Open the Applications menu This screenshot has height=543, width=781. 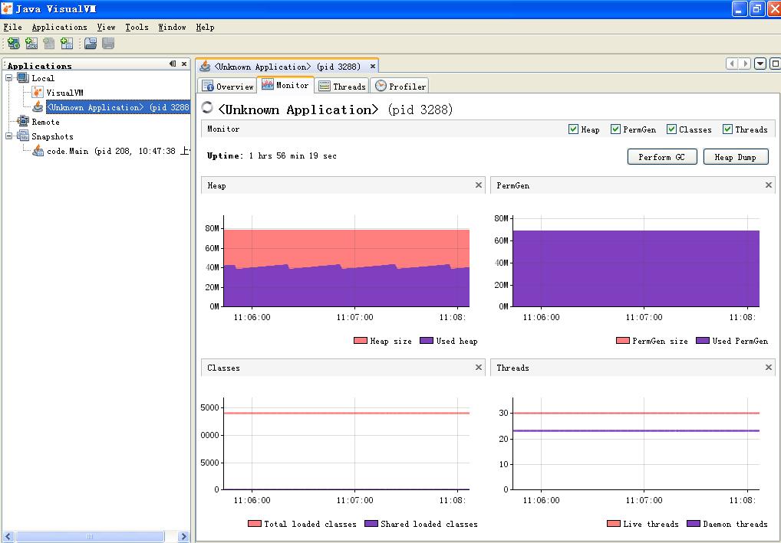coord(59,28)
